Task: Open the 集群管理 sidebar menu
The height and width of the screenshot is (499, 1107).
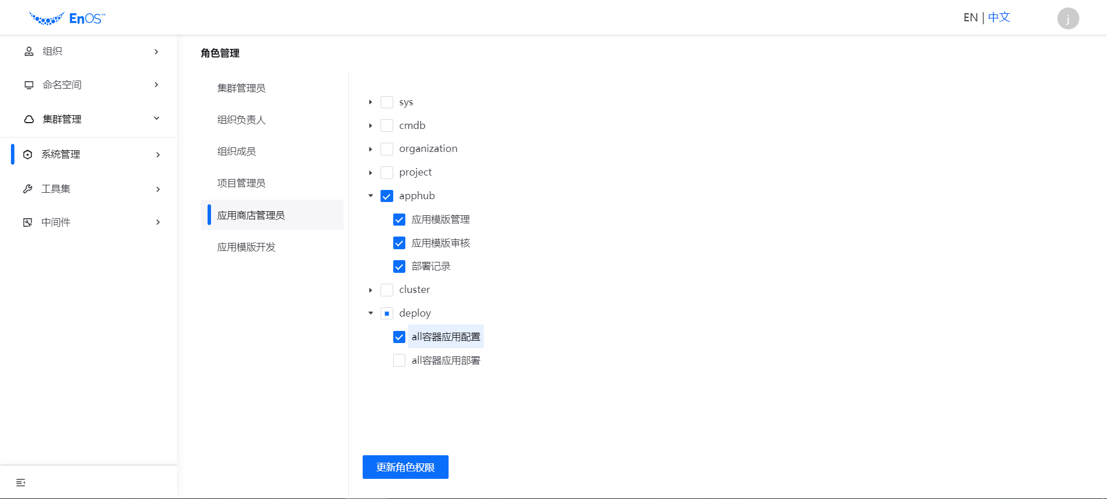Action: [88, 119]
